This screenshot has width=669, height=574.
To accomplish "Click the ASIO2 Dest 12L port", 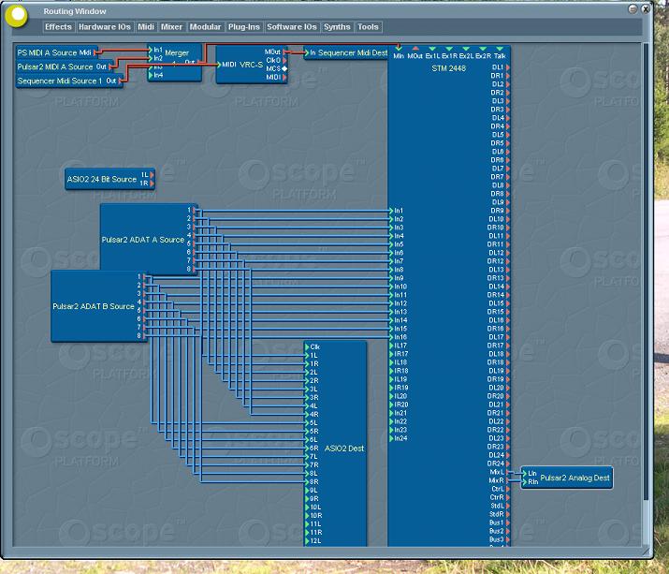I will point(307,540).
